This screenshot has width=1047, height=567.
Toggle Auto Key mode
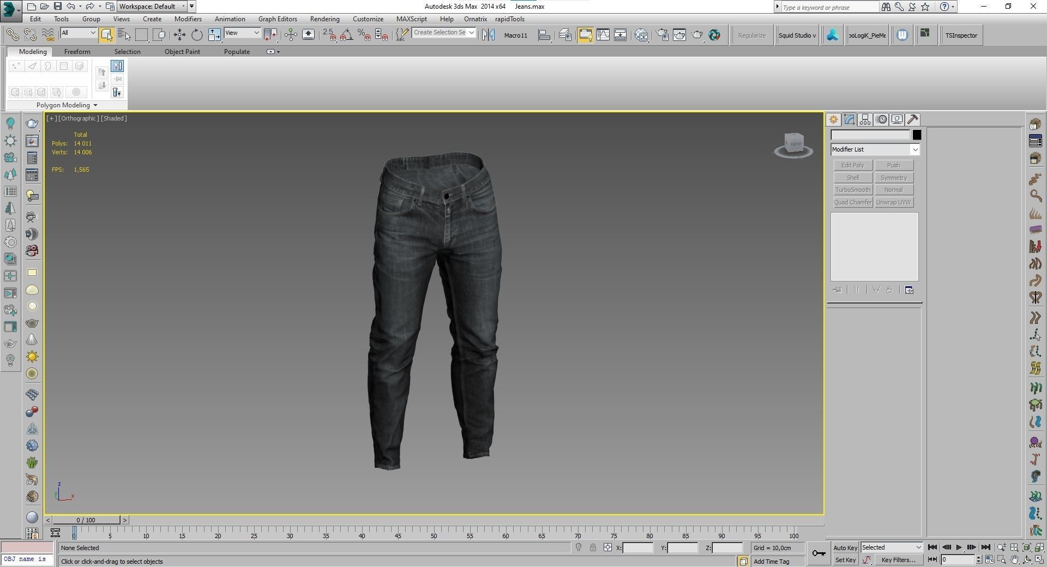coord(845,547)
